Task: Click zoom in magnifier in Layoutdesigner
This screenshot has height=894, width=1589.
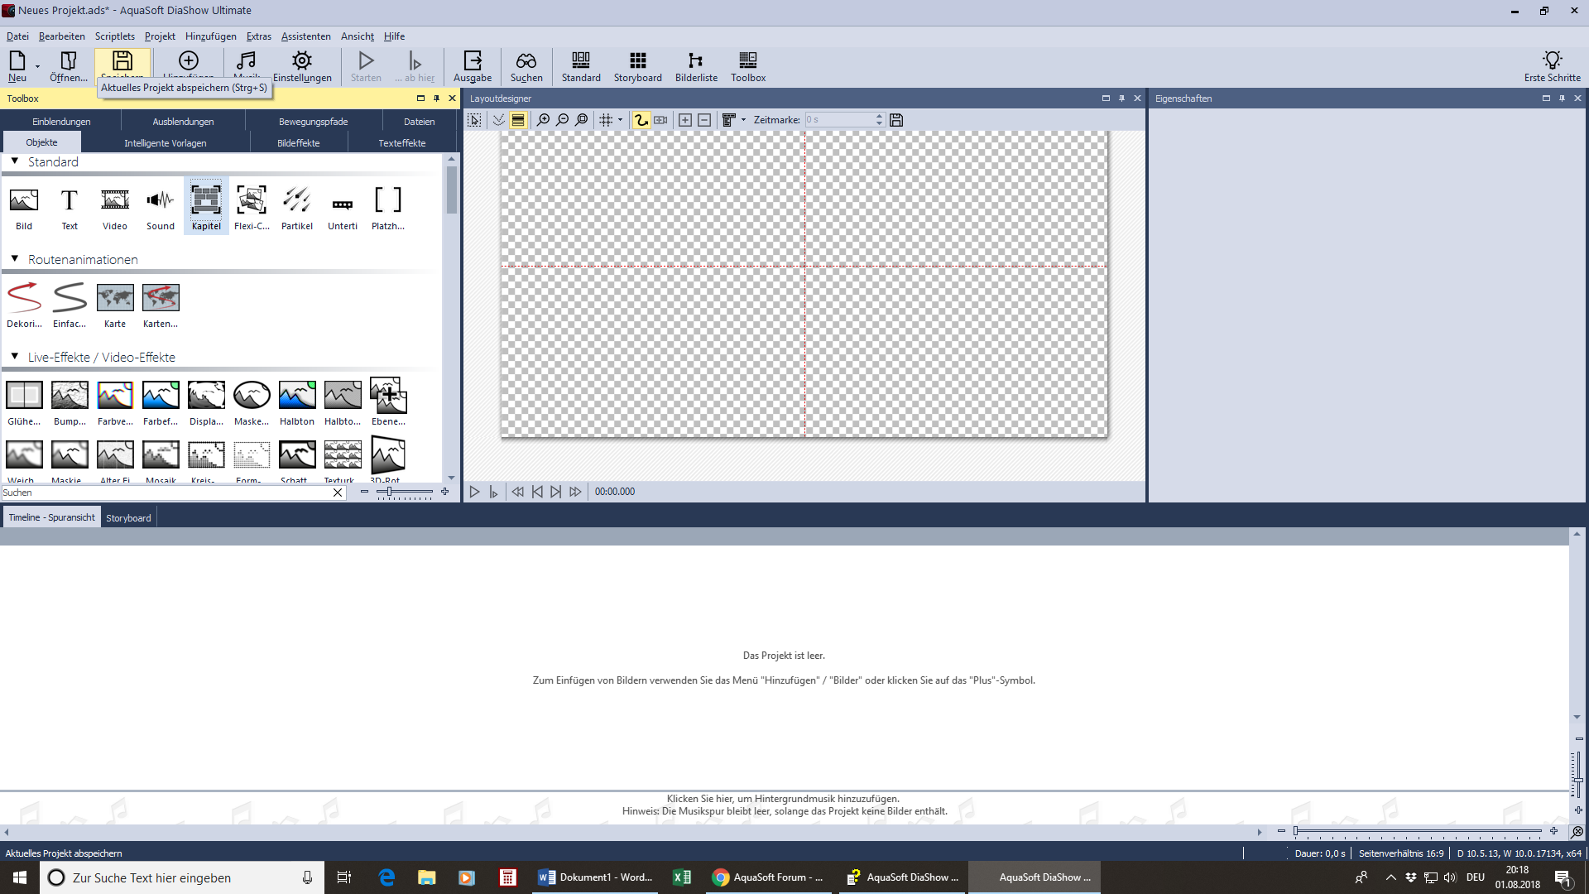Action: [543, 120]
